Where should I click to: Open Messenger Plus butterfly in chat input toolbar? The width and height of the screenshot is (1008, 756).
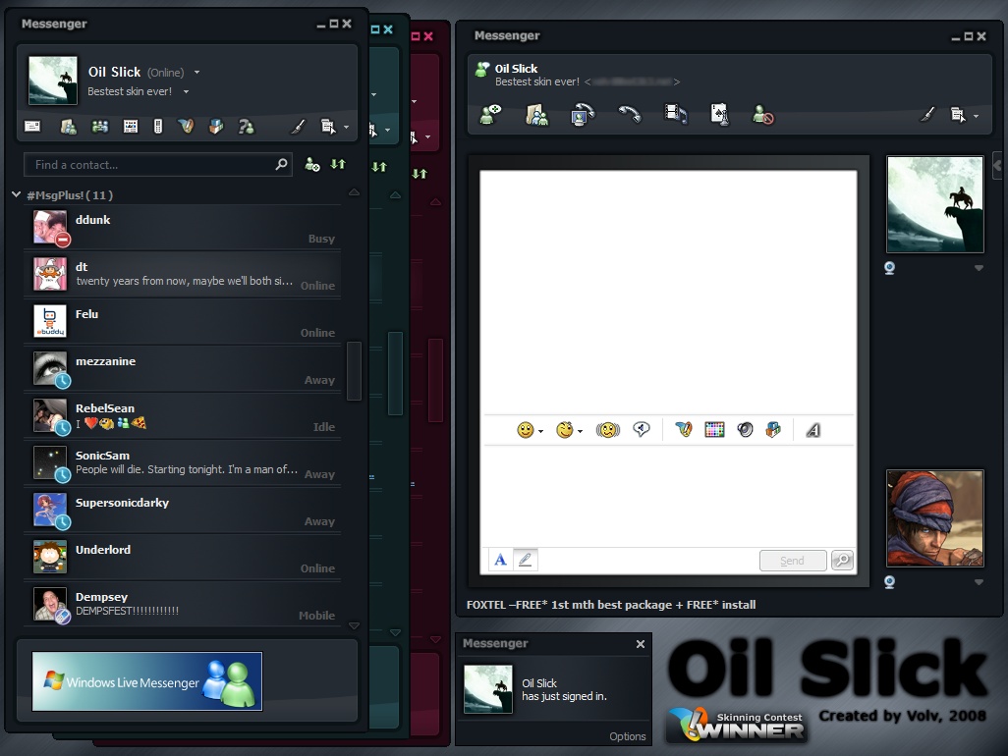[684, 430]
